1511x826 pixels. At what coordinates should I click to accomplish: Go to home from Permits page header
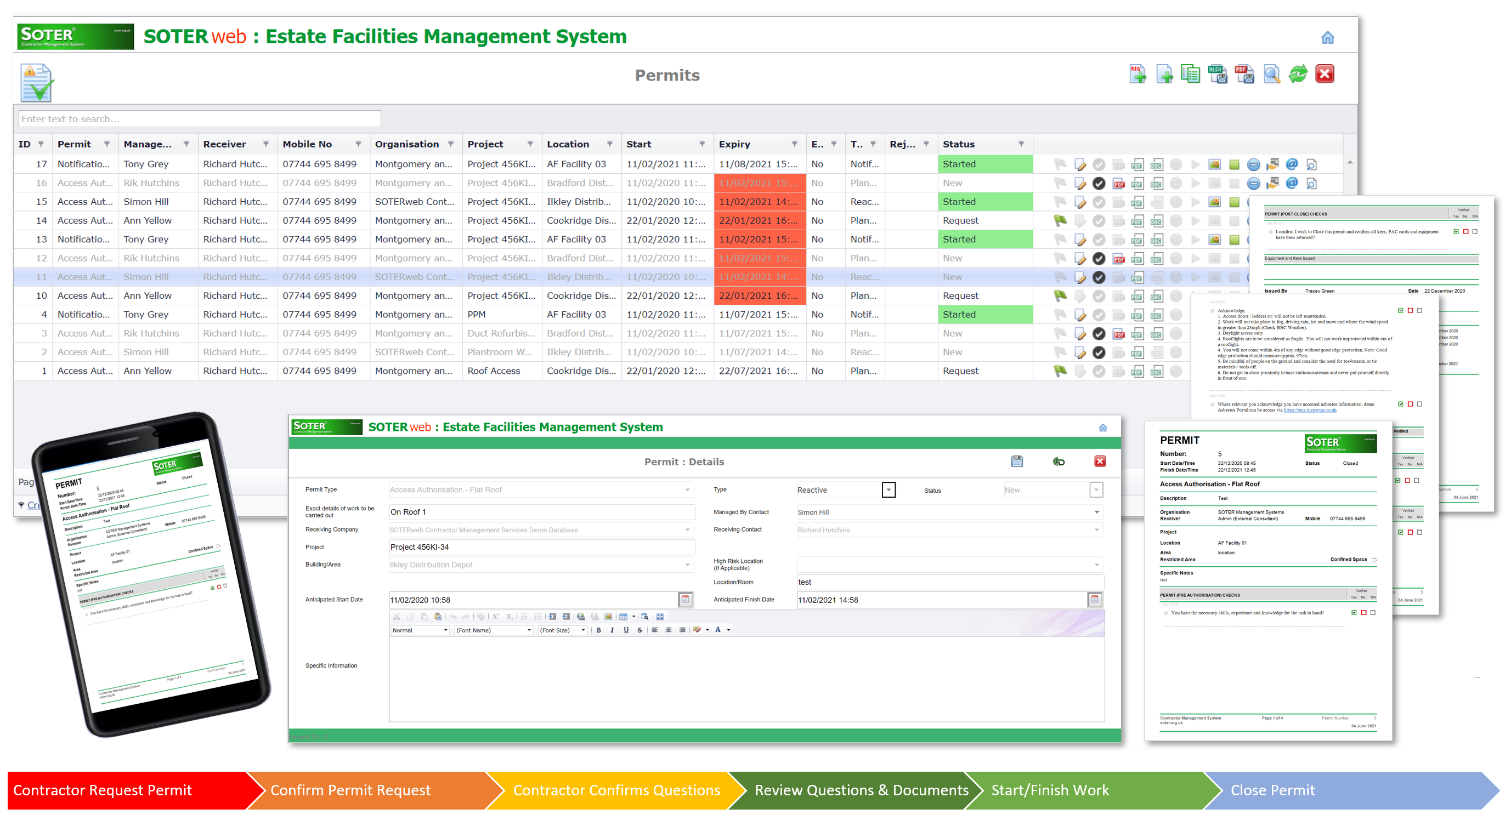point(1327,37)
